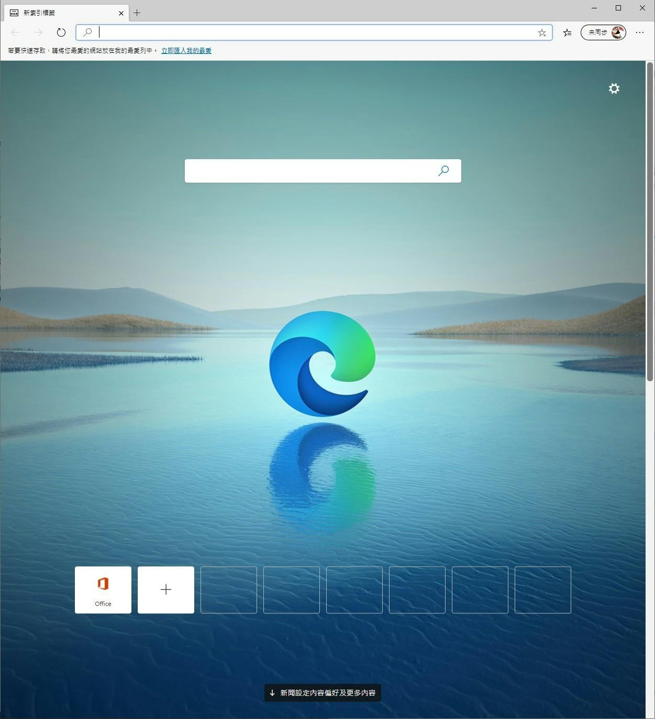Open the Settings and more ellipsis menu
Screen dimensions: 655x719
[x=640, y=32]
